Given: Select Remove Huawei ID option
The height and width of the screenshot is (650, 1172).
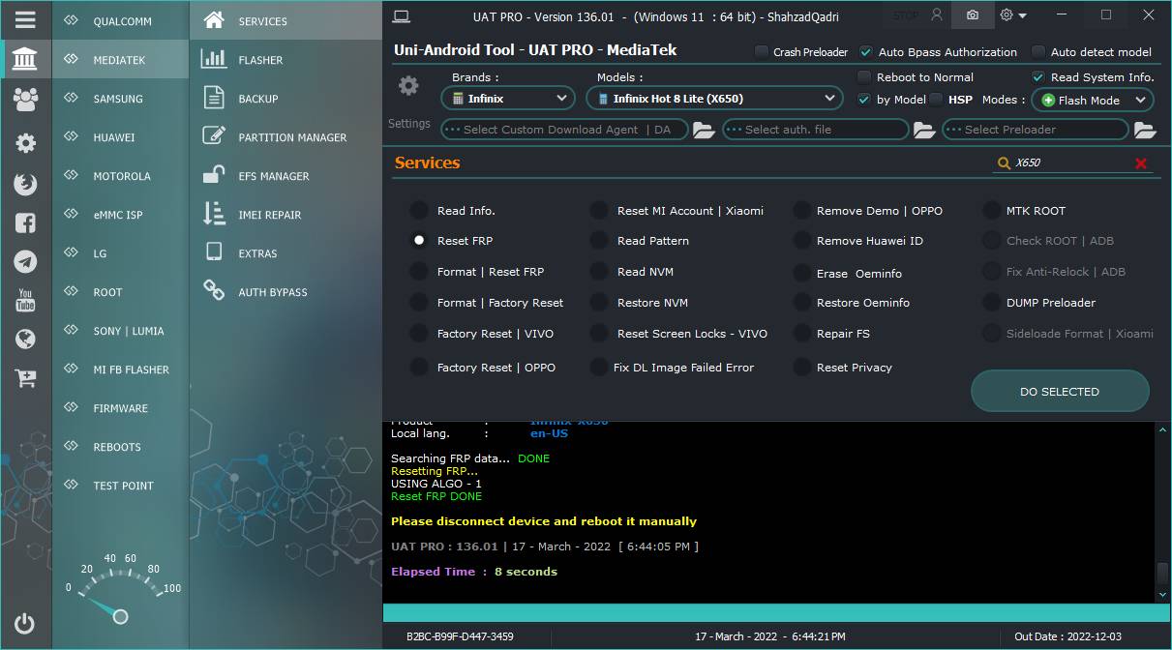Looking at the screenshot, I should coord(800,241).
